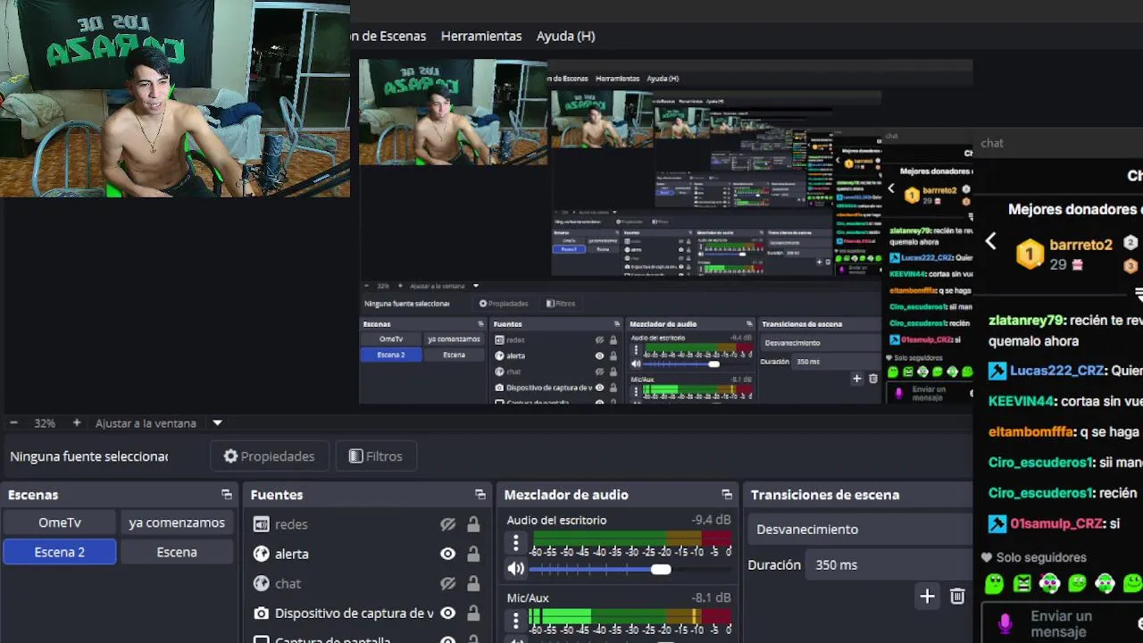Click the zoom in plus icon
1143x643 pixels.
pyautogui.click(x=77, y=423)
